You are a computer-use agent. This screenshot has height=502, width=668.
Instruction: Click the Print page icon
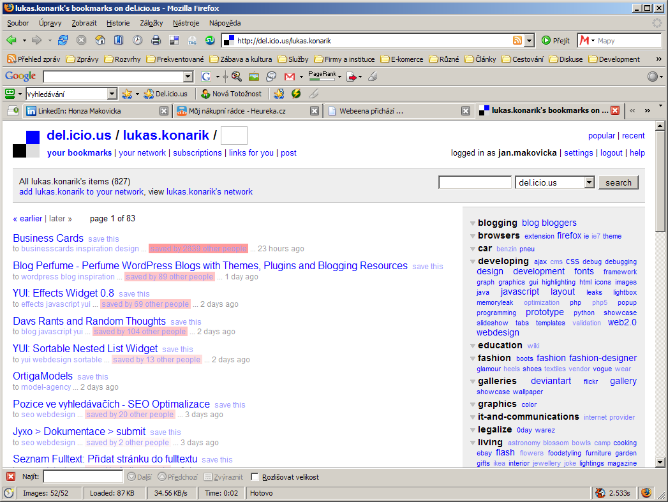[156, 40]
